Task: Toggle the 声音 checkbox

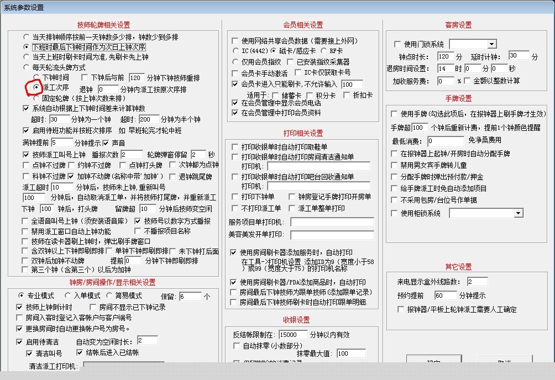Action: (x=106, y=143)
